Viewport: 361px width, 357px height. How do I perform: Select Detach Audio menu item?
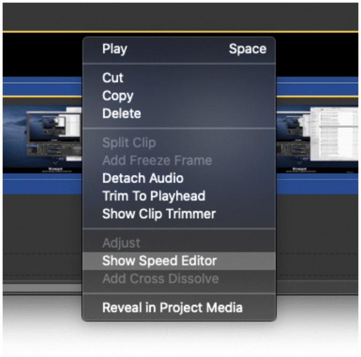pos(179,178)
